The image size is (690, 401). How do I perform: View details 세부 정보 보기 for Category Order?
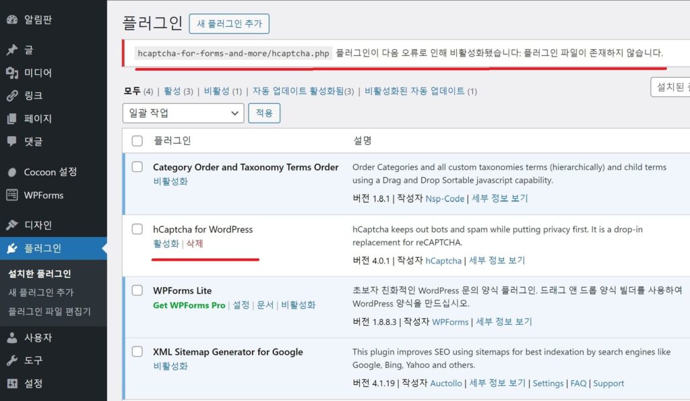pos(499,199)
